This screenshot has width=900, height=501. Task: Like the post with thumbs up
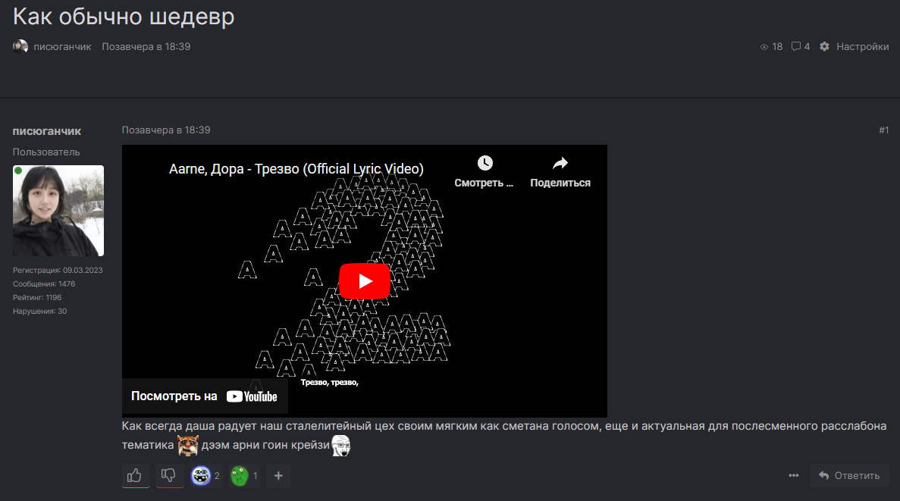point(136,475)
